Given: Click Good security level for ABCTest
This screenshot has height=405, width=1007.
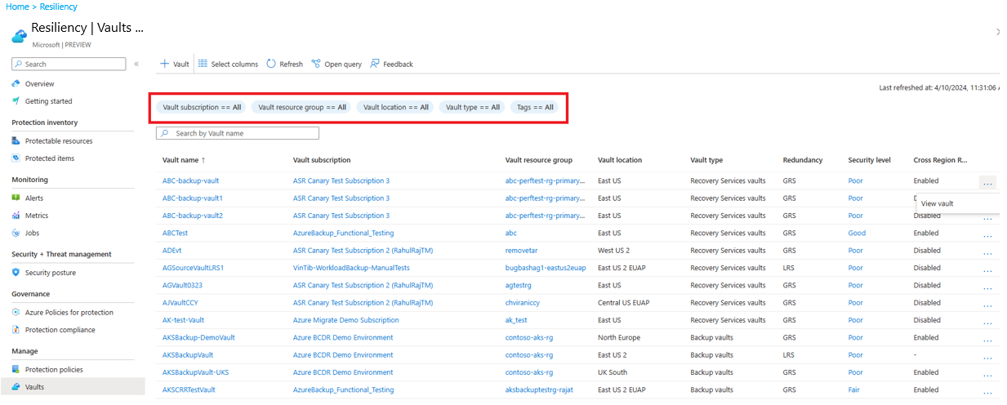Looking at the screenshot, I should (857, 233).
